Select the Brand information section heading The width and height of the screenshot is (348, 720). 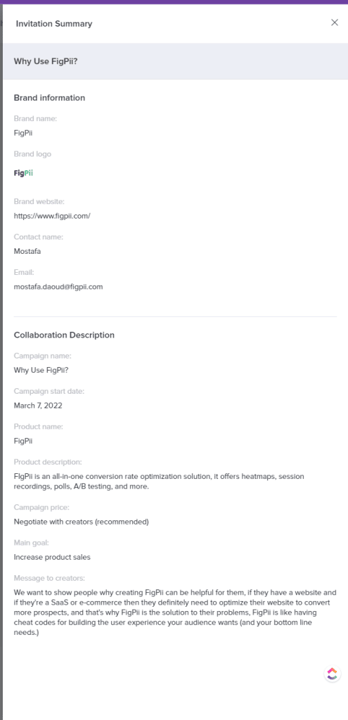(x=50, y=98)
